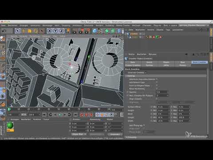Screen dimensions: 213x160
Task: Toggle the Y axis lock
Action: pos(55,31)
